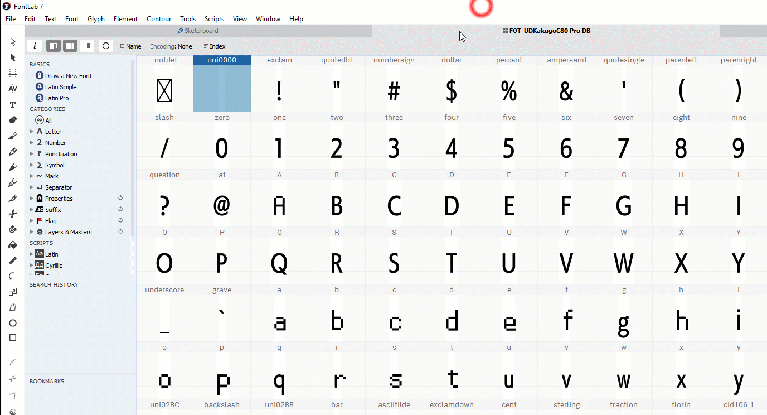The height and width of the screenshot is (415, 767).
Task: Select the black Element arrow tool
Action: (13, 57)
